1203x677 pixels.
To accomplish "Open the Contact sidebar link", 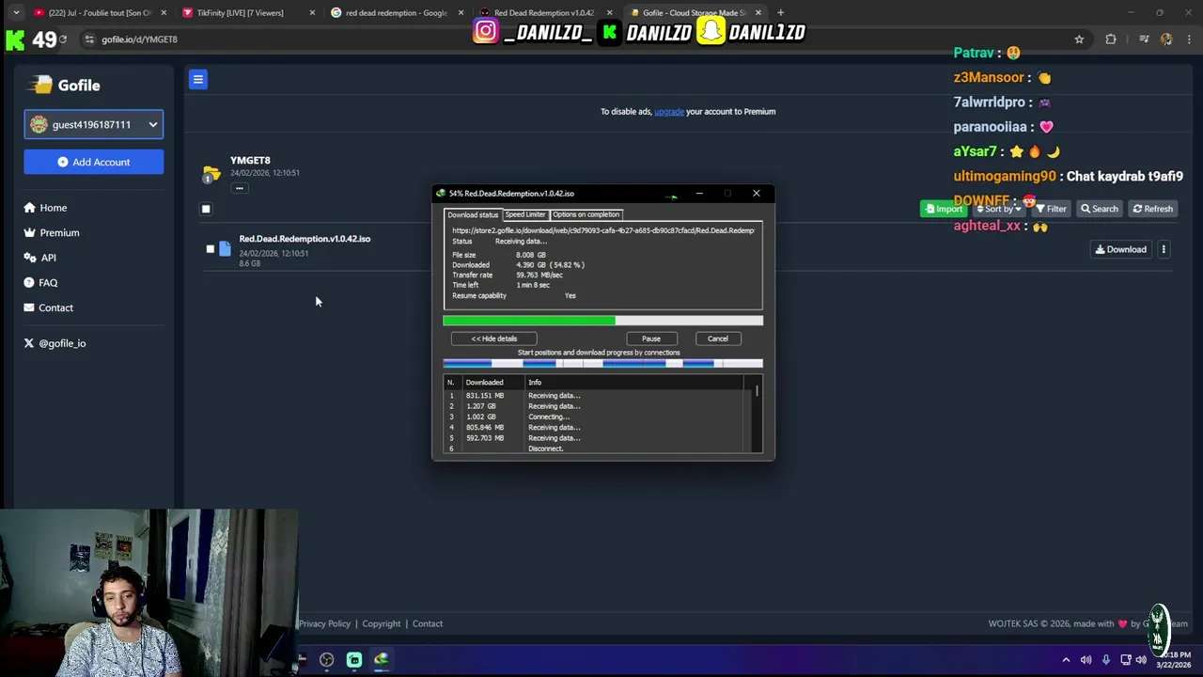I will (x=48, y=308).
